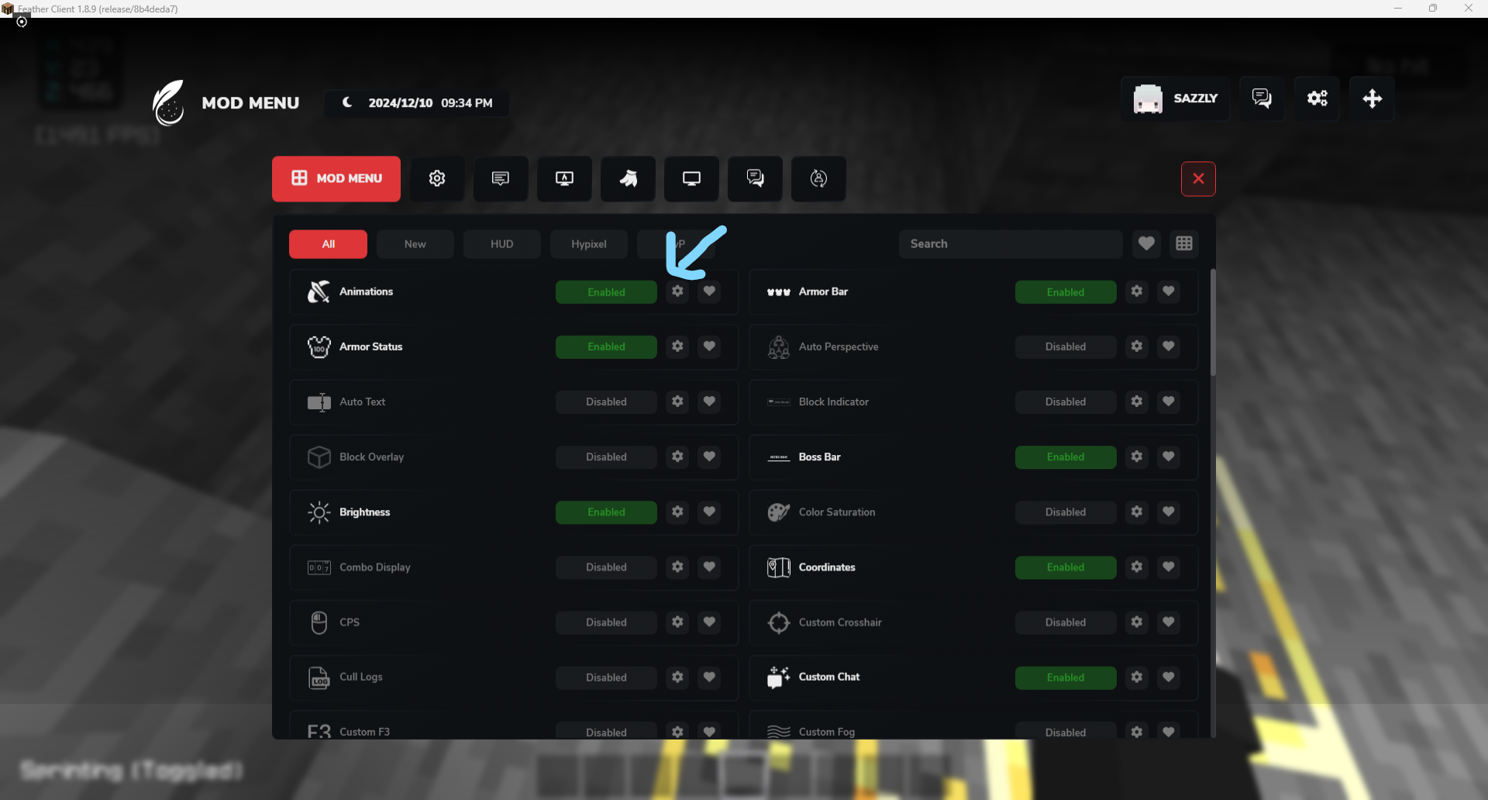Viewport: 1488px width, 800px height.
Task: Open the chat bubbles icon top right
Action: click(x=1261, y=98)
